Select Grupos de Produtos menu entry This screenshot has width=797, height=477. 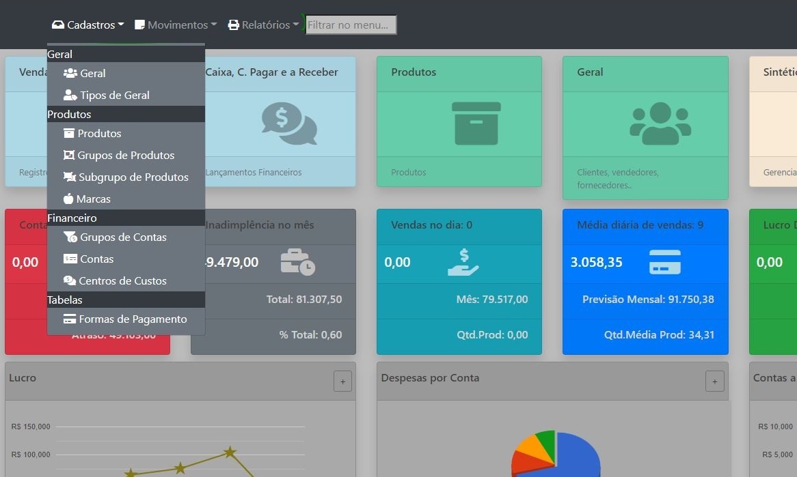(x=126, y=156)
